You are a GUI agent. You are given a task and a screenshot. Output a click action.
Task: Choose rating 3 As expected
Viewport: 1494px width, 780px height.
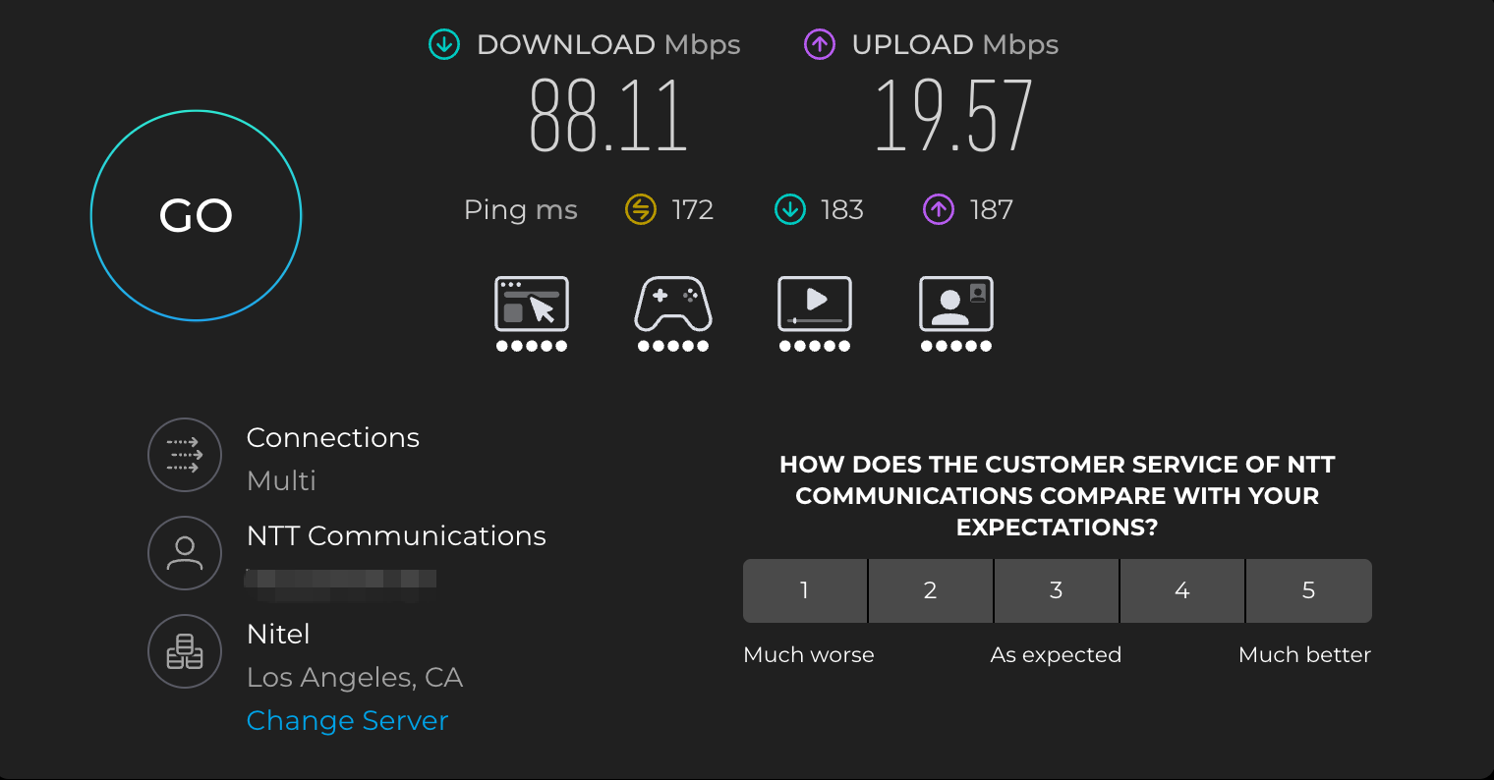click(1057, 590)
